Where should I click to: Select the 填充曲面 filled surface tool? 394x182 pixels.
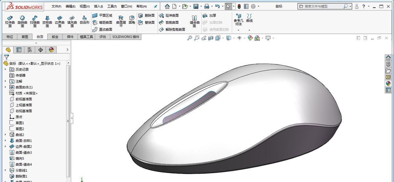click(x=72, y=22)
